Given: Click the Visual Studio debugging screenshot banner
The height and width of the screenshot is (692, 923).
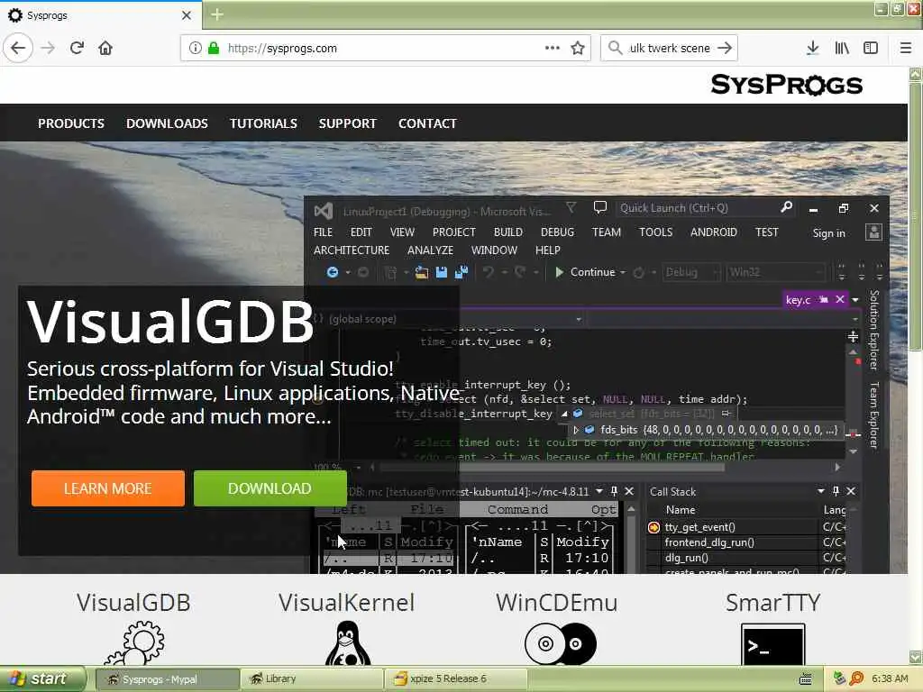Looking at the screenshot, I should pos(597,384).
